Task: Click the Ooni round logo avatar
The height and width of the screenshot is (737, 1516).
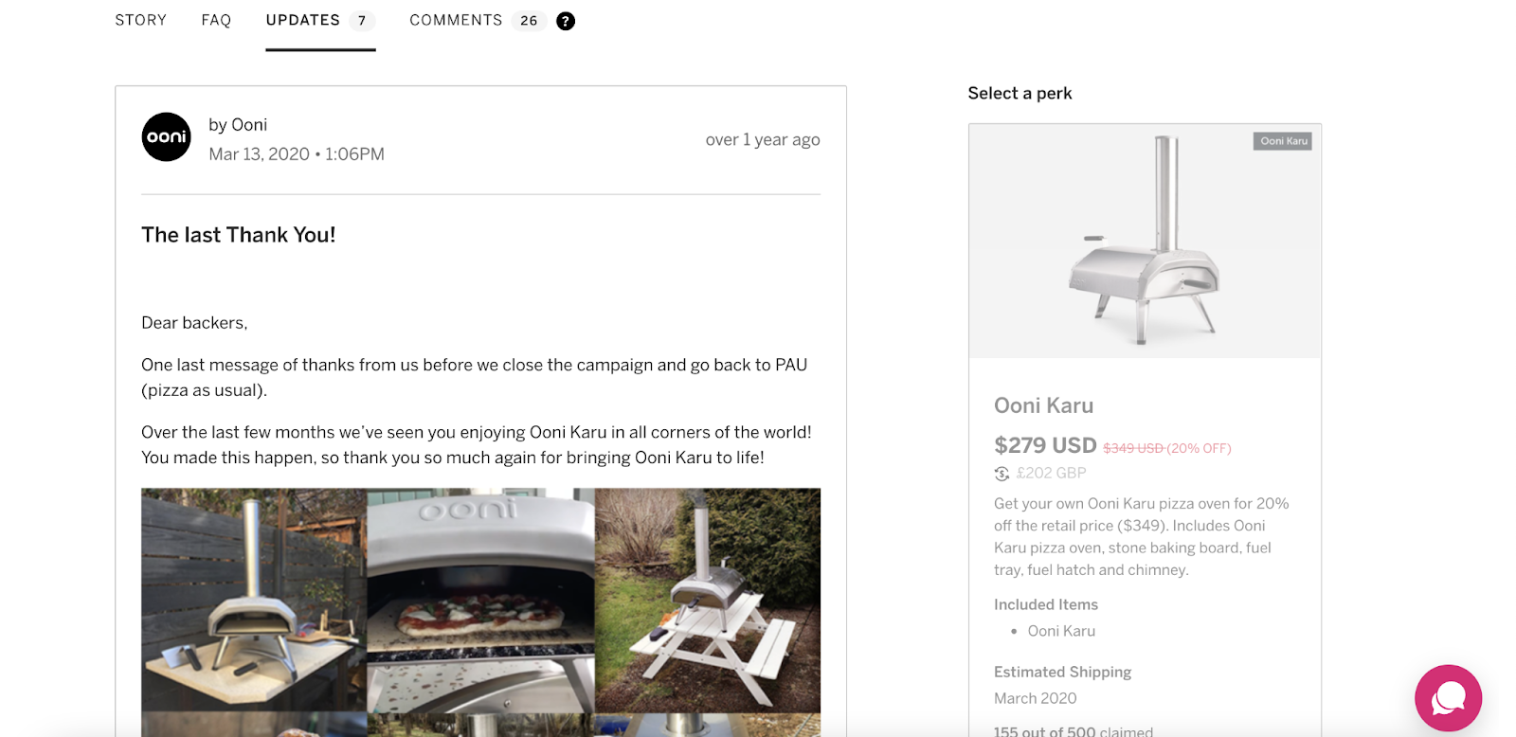Action: (x=166, y=137)
